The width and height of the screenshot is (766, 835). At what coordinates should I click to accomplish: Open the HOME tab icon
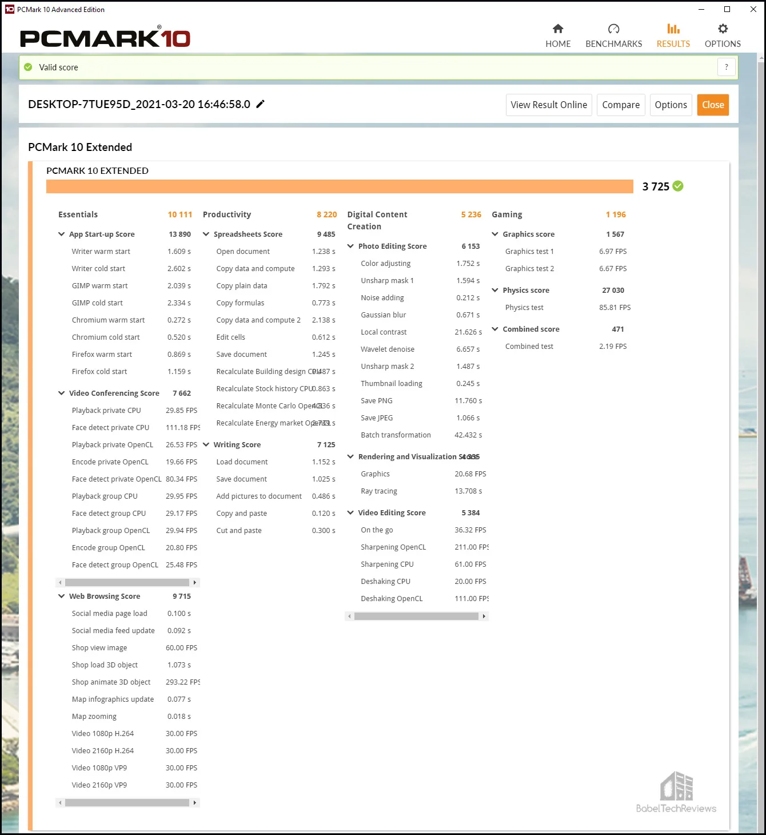coord(558,29)
